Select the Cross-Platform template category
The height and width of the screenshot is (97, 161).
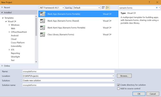click(18, 43)
